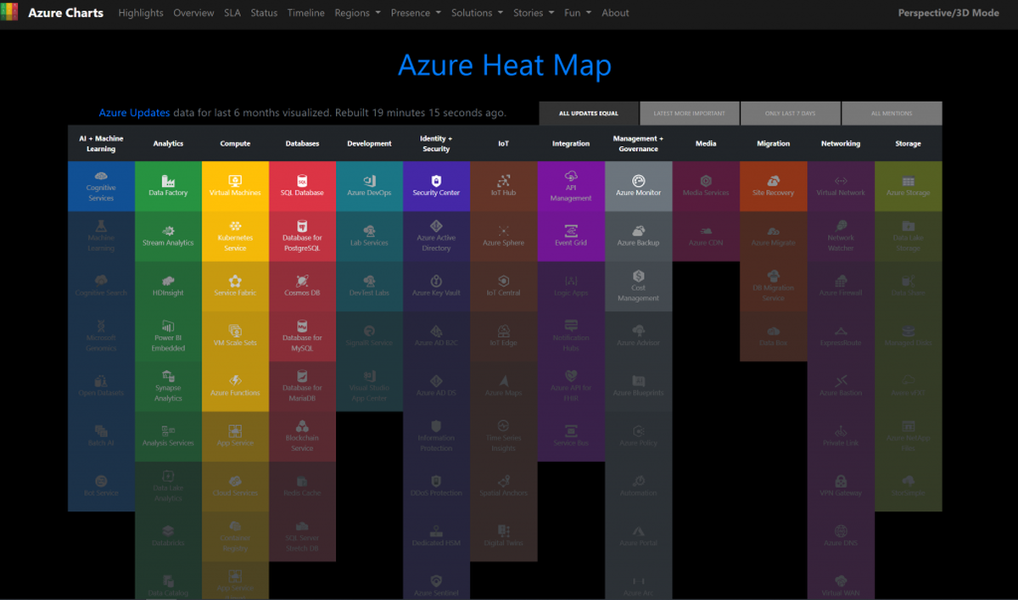Click the Azure Updates link

134,113
